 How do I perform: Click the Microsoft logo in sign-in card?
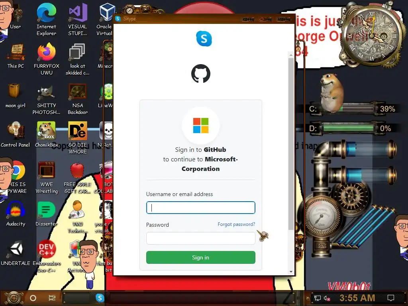[201, 125]
